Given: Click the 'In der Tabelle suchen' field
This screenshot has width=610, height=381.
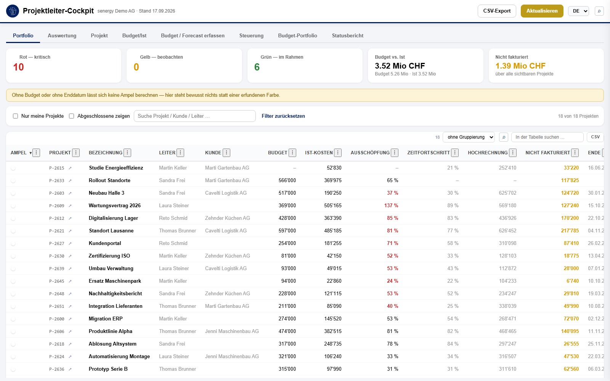Looking at the screenshot, I should point(547,137).
